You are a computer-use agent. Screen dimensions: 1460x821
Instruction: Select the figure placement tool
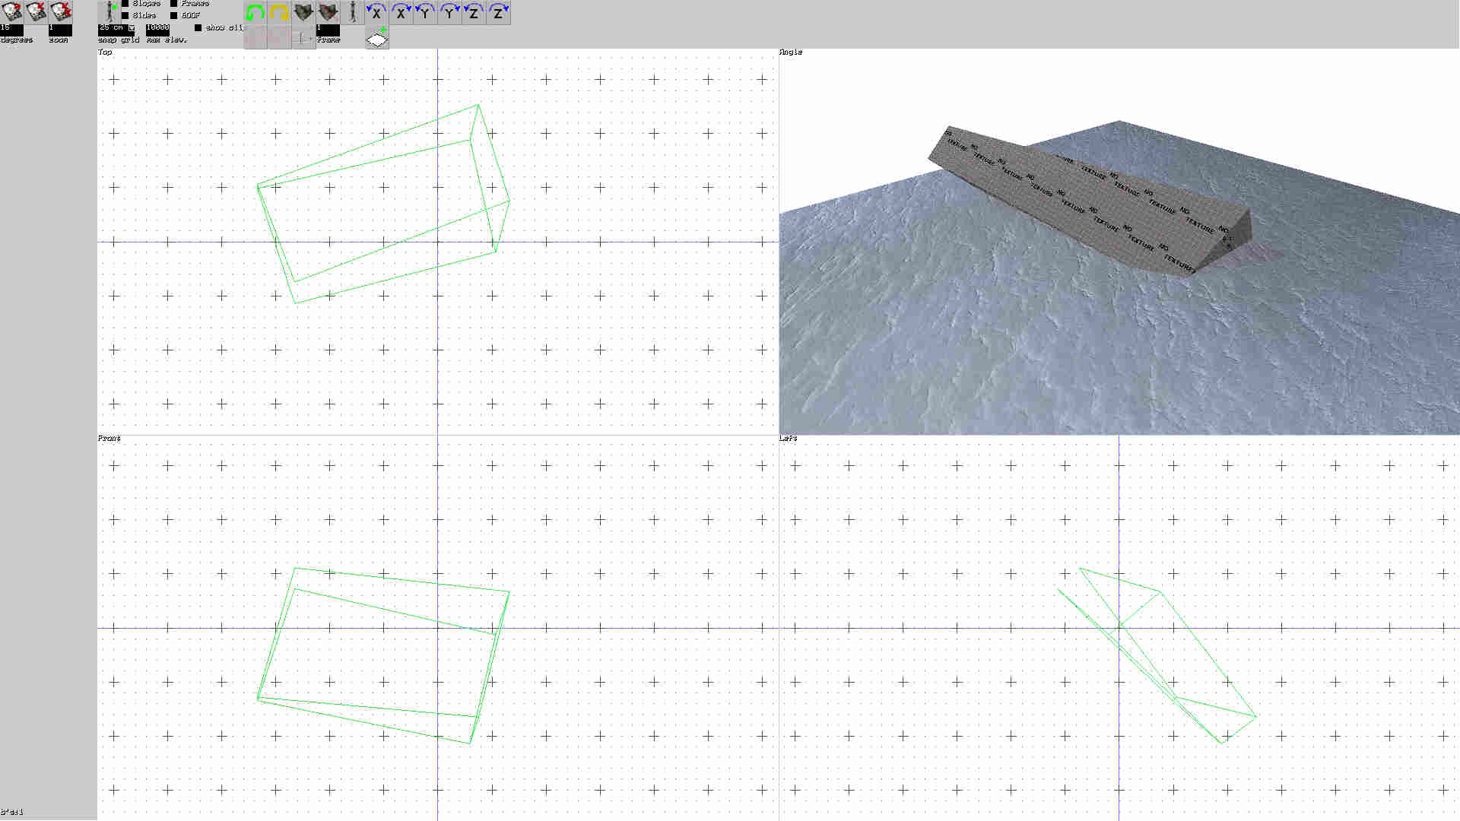point(352,11)
